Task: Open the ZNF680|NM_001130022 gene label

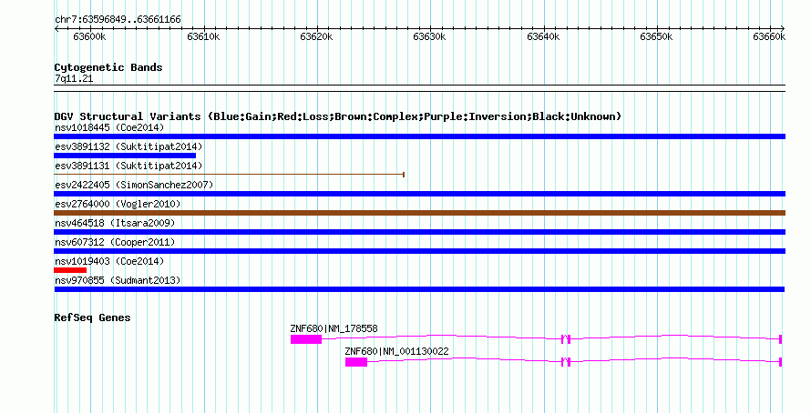Action: (x=396, y=351)
